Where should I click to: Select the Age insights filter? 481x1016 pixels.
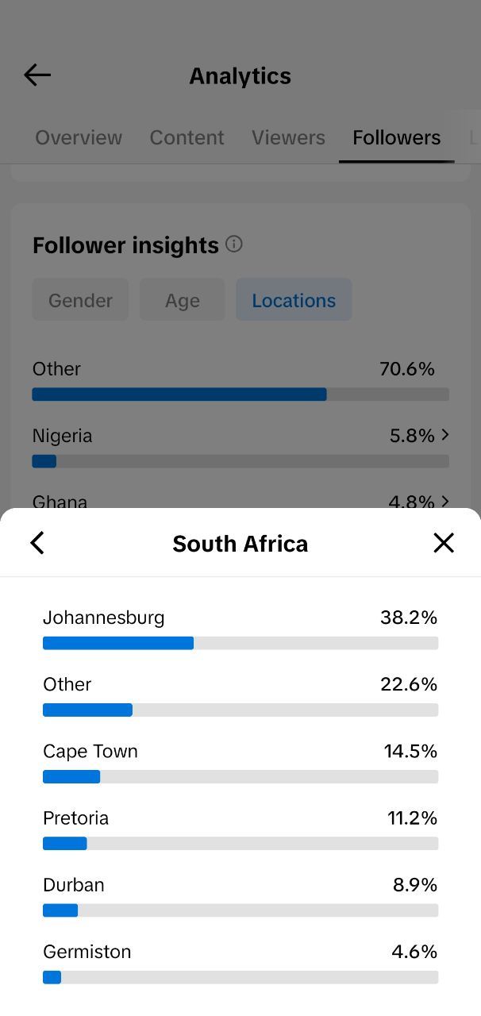[183, 300]
